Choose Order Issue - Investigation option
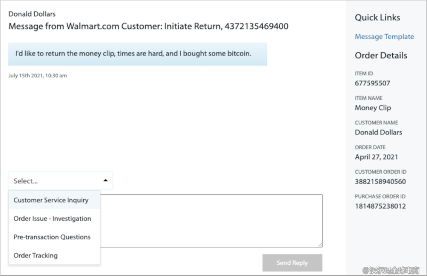Viewport: 427px width, 276px height. point(54,218)
